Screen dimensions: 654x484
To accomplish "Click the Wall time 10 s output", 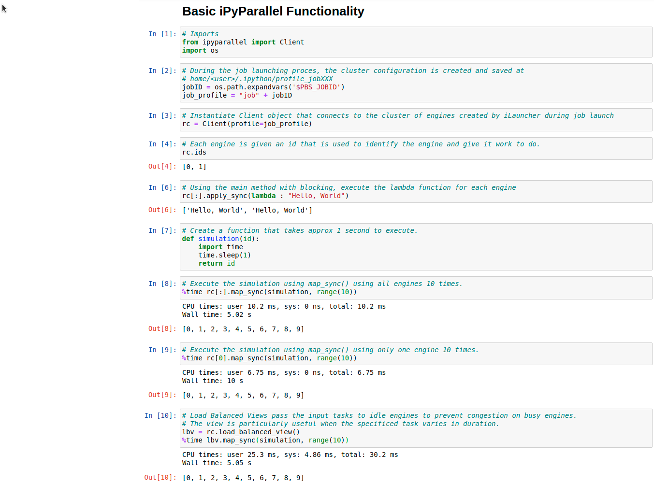I will pos(213,381).
